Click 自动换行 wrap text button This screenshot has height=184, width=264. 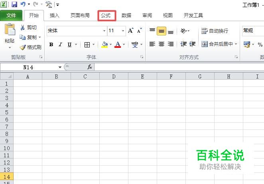coord(215,31)
